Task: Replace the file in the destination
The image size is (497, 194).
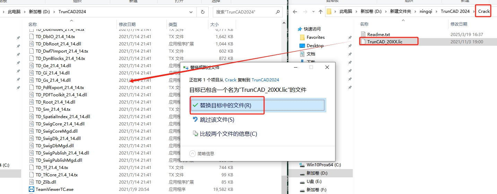Action: 258,105
